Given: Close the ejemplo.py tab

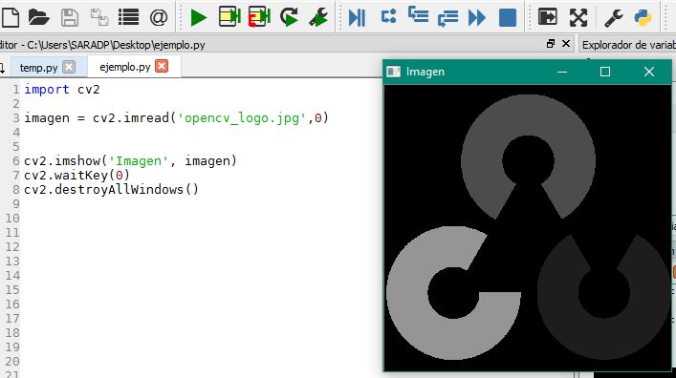Looking at the screenshot, I should (162, 66).
